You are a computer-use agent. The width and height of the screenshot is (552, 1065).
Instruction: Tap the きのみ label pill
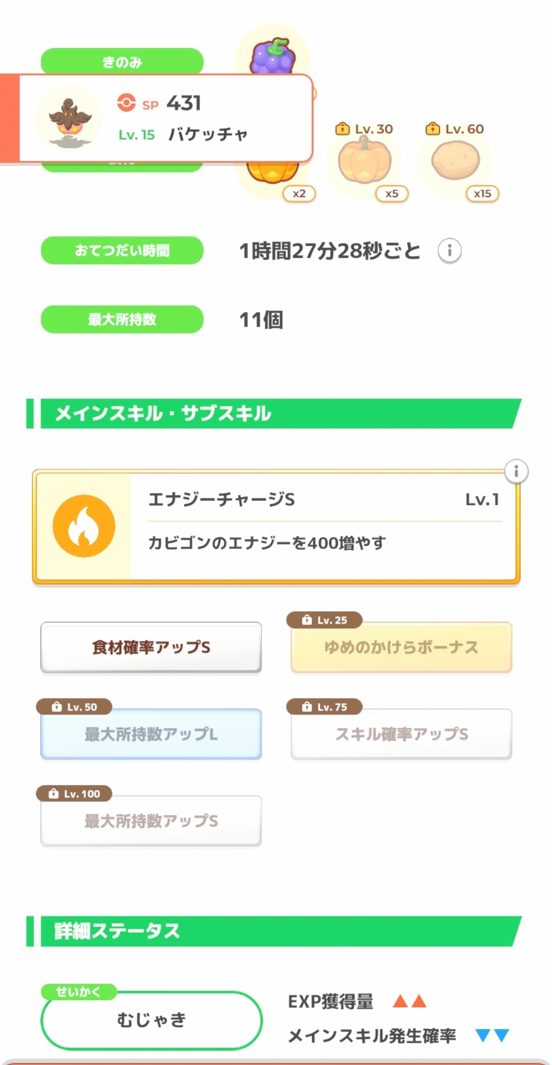click(x=122, y=61)
